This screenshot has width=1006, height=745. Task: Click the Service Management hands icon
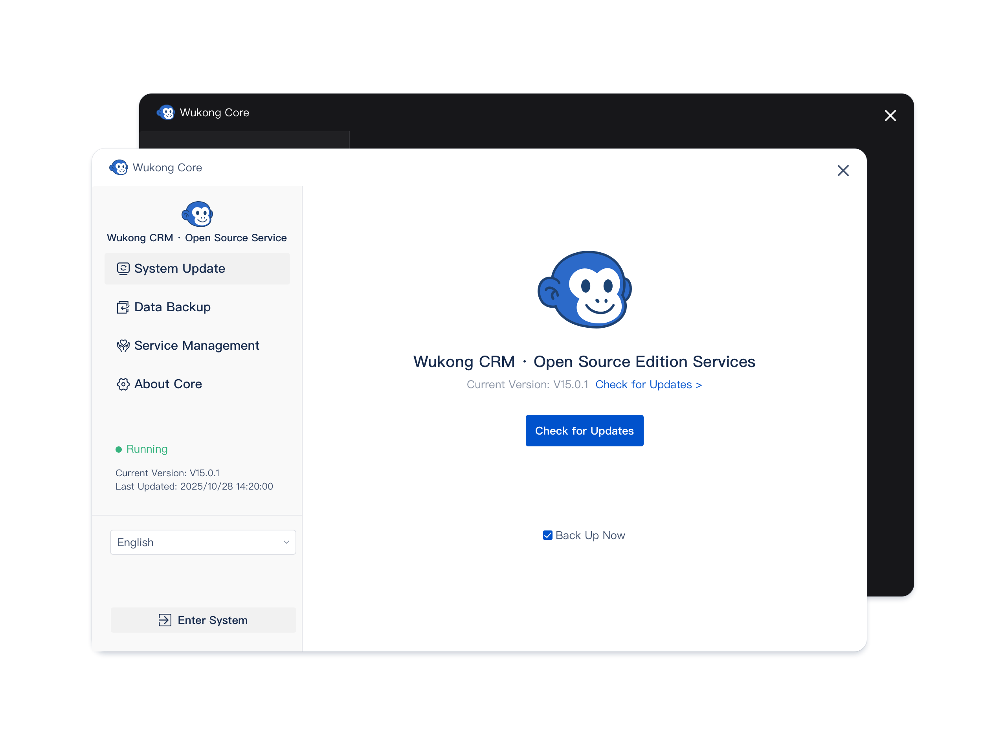pos(123,345)
